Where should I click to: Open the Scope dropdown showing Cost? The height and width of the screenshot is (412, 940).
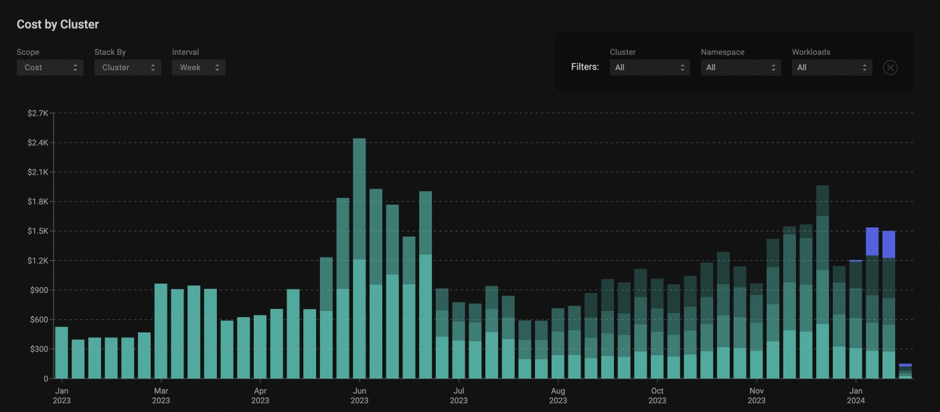(x=50, y=68)
